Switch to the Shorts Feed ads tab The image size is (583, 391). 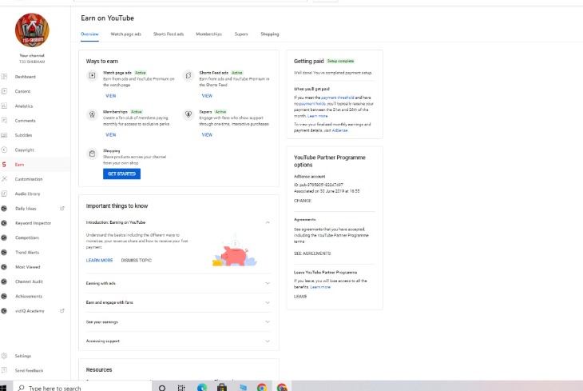[169, 34]
